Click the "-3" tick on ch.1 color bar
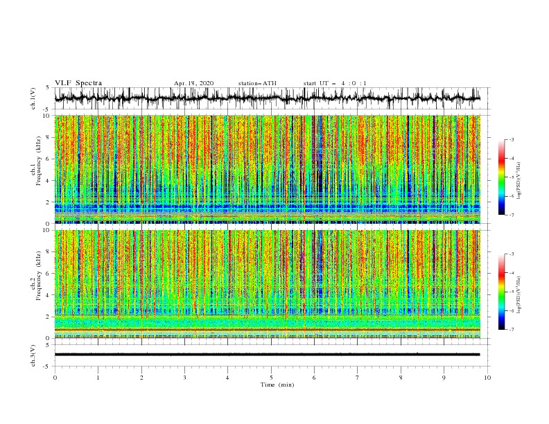 point(512,139)
